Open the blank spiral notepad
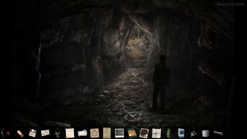247x139 pixels. coord(70,133)
